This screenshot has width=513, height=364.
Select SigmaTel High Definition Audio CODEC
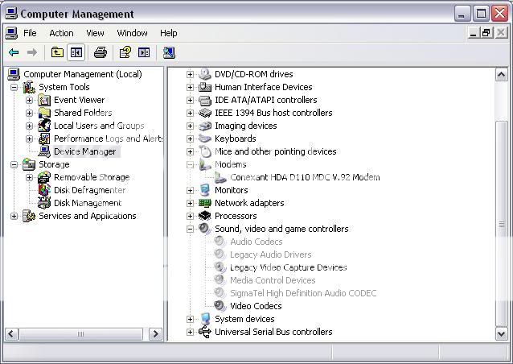302,293
